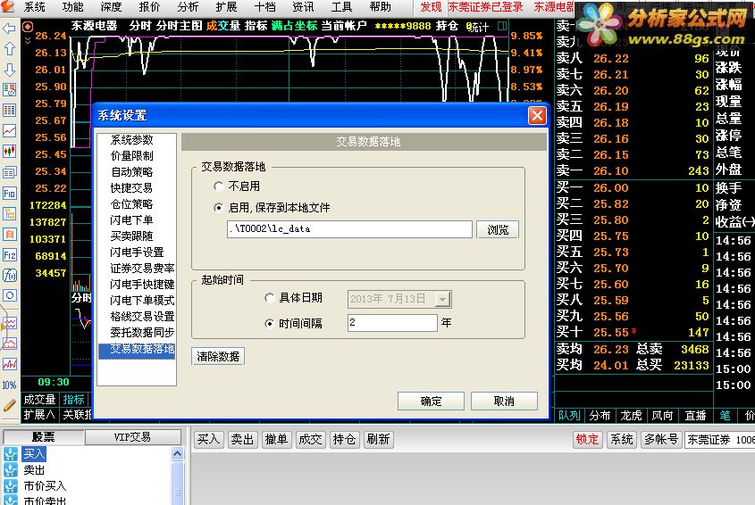Screen dimensions: 755x505
Task: Select 证券交易费率 in settings list
Action: 143,269
